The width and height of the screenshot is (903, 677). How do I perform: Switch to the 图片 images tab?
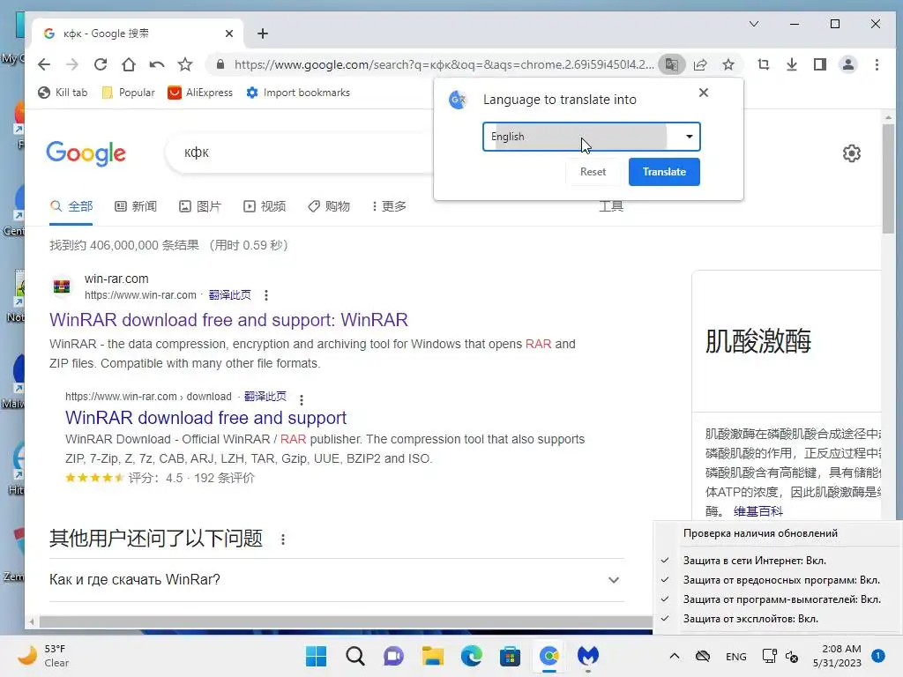[200, 206]
